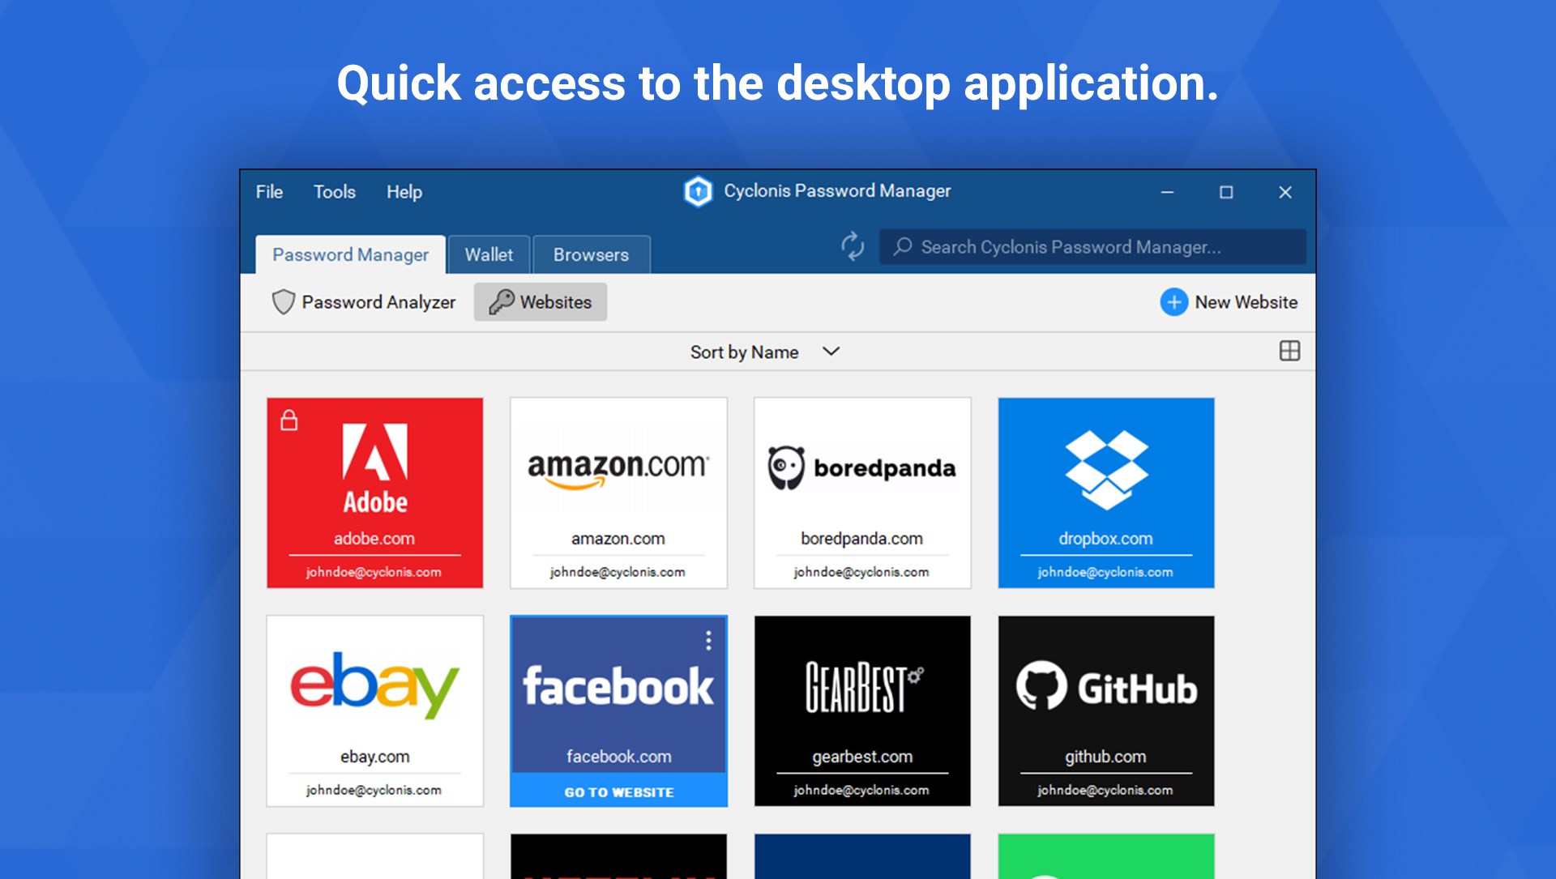Image resolution: width=1556 pixels, height=879 pixels.
Task: Open three-dot menu on Facebook tile
Action: click(x=708, y=641)
